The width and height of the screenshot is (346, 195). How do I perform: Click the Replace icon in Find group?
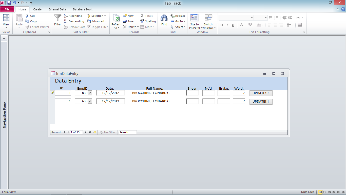click(x=172, y=16)
